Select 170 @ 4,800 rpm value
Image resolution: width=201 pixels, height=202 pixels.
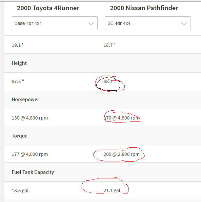coord(122,118)
